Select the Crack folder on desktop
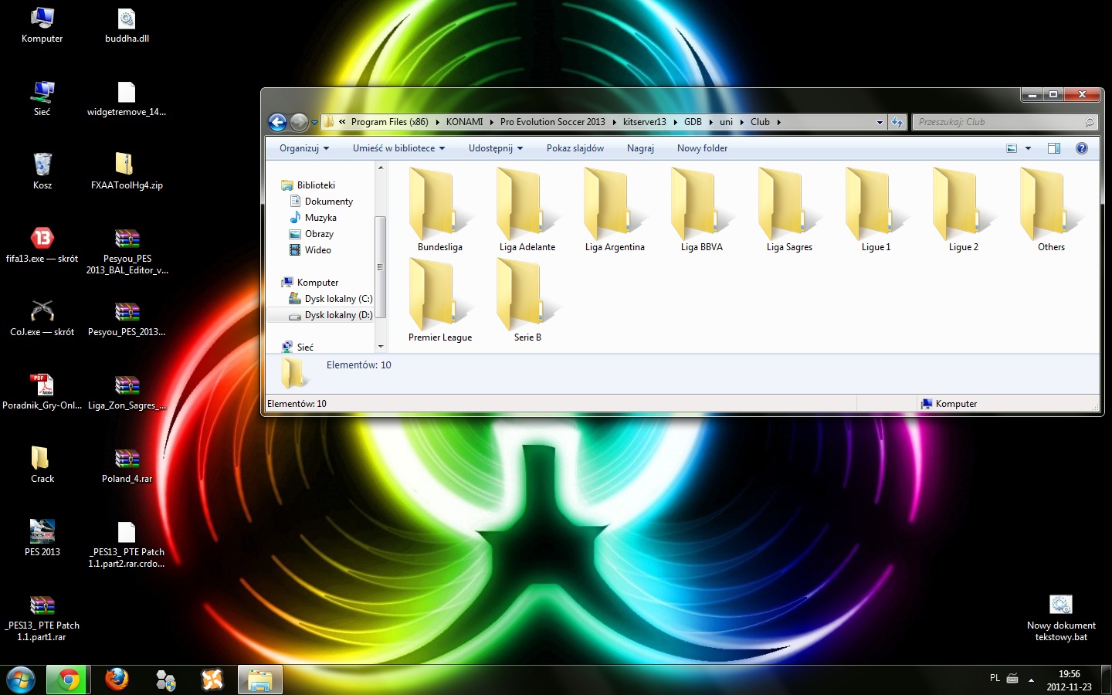1112x695 pixels. (x=42, y=464)
